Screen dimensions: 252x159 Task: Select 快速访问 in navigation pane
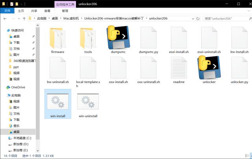(x=17, y=30)
